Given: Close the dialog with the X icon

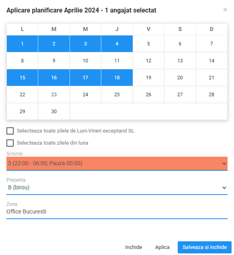Looking at the screenshot, I should pos(225,10).
